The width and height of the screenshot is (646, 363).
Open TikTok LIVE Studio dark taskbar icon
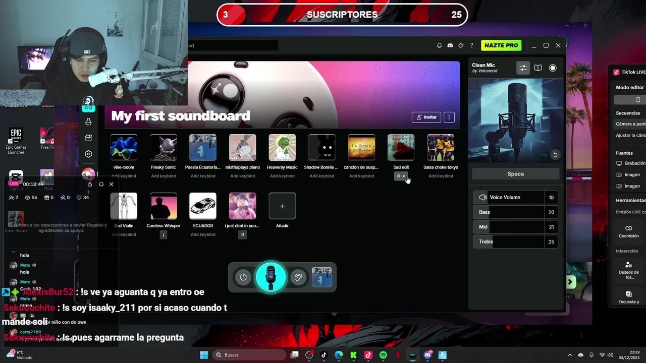324,355
